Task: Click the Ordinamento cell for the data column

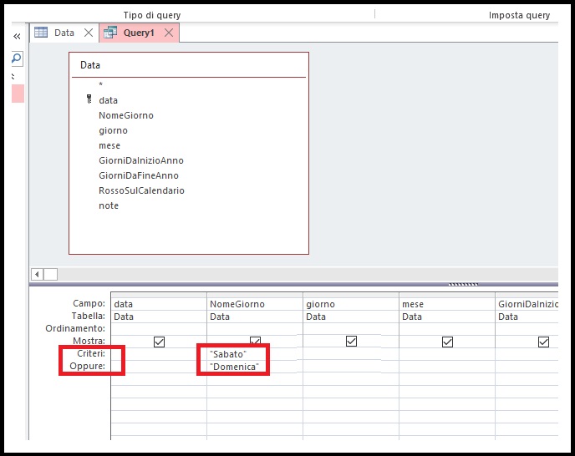Action: point(159,329)
